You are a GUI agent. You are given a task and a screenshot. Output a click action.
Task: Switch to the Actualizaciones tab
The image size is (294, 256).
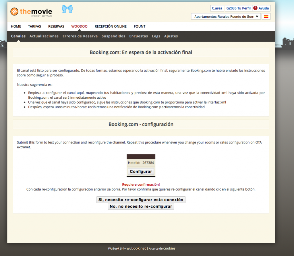[44, 36]
